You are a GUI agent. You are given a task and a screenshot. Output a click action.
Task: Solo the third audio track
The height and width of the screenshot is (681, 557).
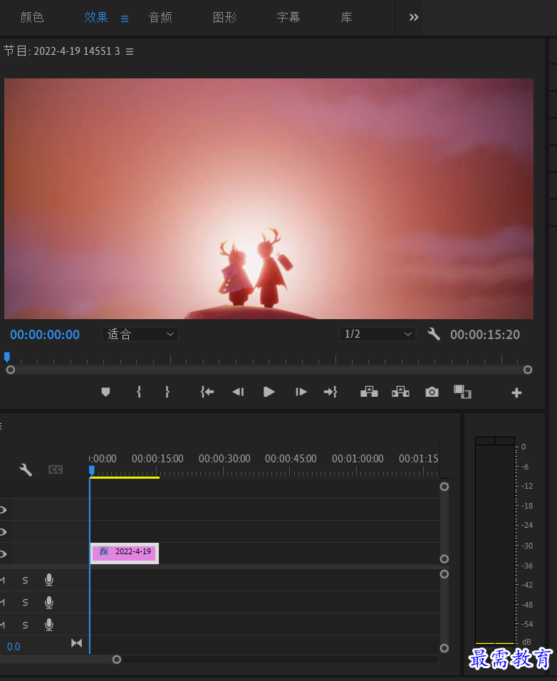(x=25, y=625)
